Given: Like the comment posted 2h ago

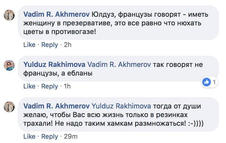Looking at the screenshot, I should pyautogui.click(x=29, y=45).
